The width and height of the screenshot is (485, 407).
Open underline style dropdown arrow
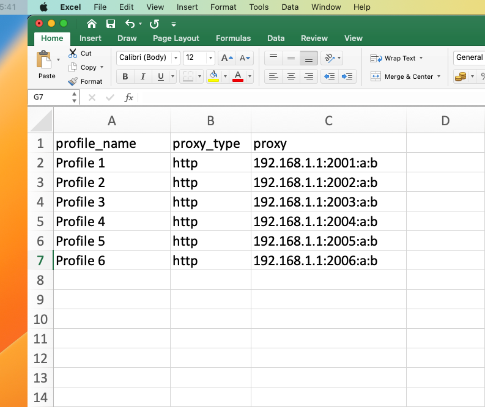tap(173, 76)
